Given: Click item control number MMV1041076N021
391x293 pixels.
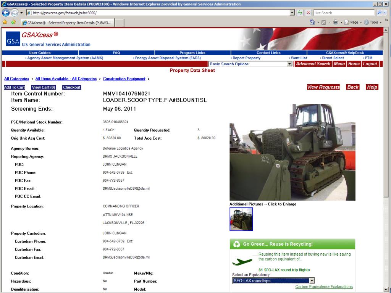Looking at the screenshot, I should (x=127, y=94).
